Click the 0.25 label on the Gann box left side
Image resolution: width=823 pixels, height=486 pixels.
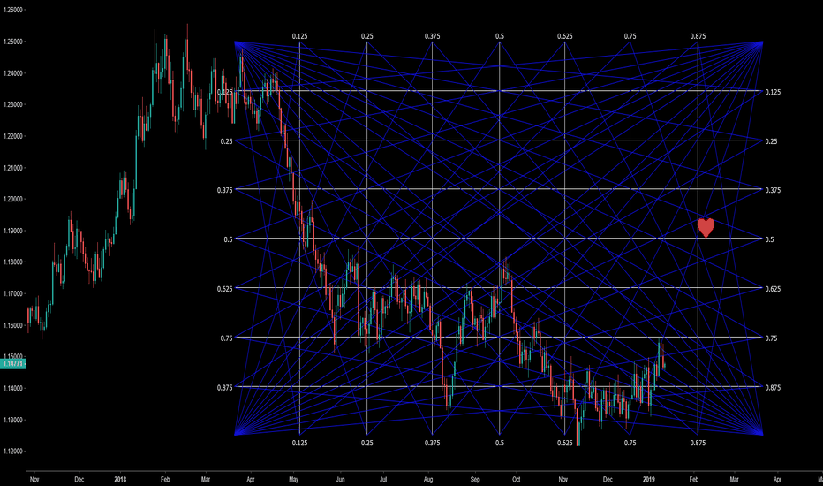click(x=226, y=141)
